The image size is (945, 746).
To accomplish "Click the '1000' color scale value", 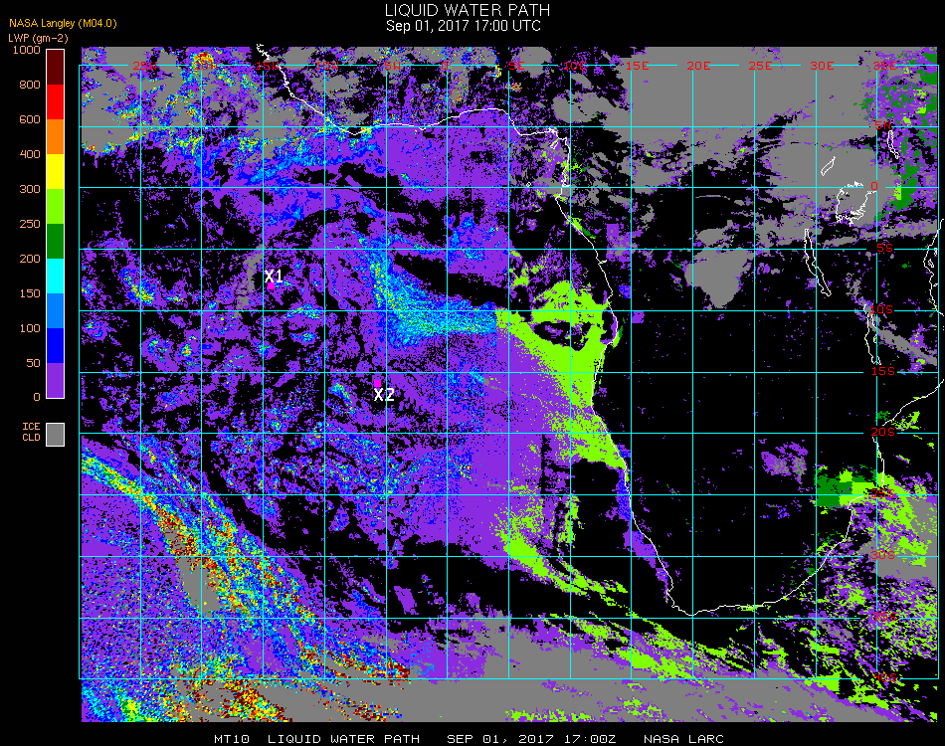I will (27, 50).
